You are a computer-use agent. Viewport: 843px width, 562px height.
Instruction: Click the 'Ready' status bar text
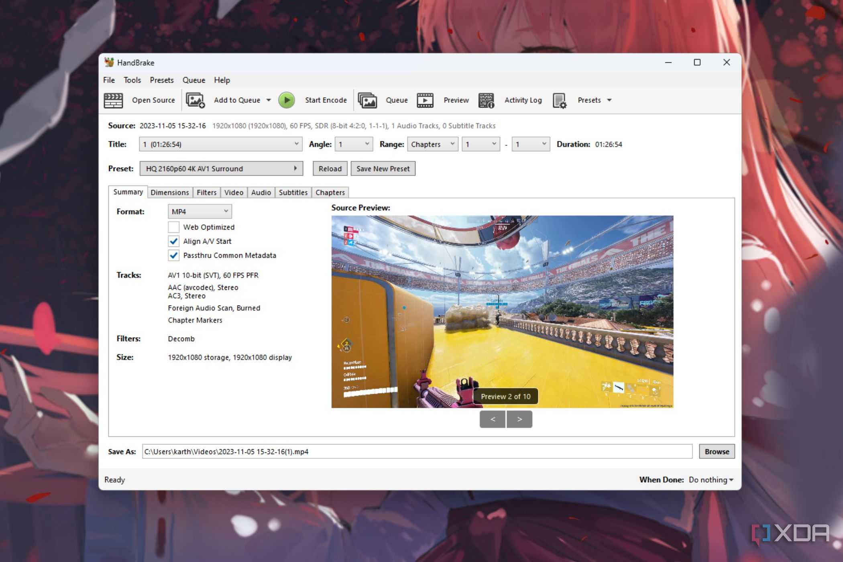click(x=115, y=480)
